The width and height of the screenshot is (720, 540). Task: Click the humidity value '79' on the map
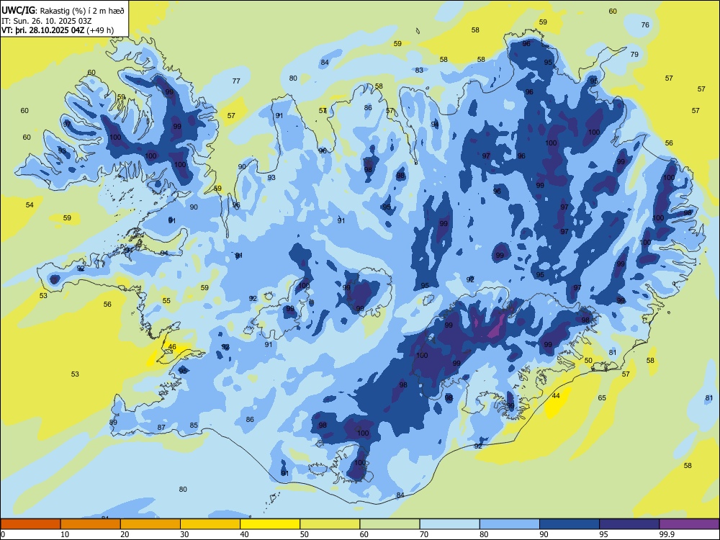(x=634, y=54)
